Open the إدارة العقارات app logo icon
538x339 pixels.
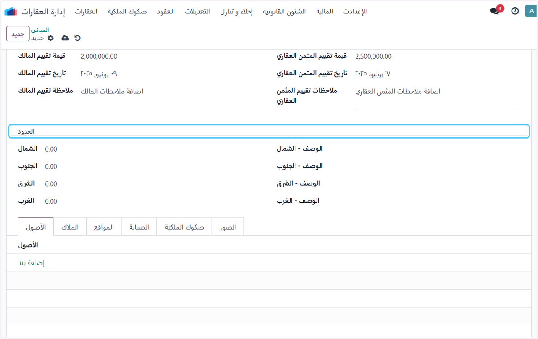pyautogui.click(x=11, y=11)
